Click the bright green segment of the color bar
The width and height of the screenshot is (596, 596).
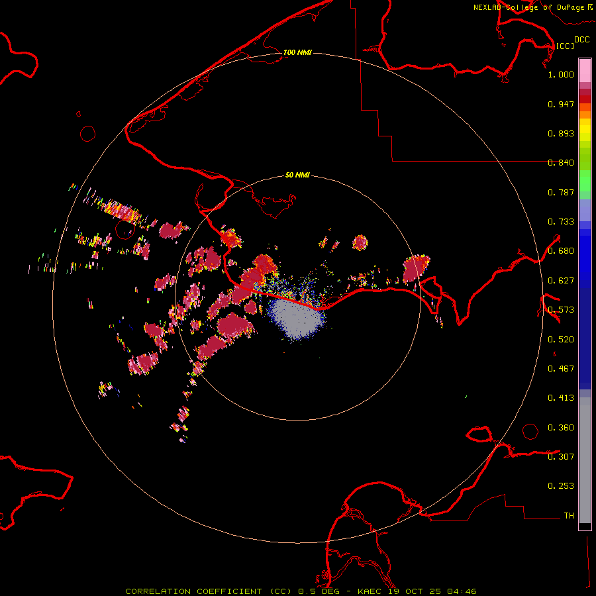tap(585, 181)
